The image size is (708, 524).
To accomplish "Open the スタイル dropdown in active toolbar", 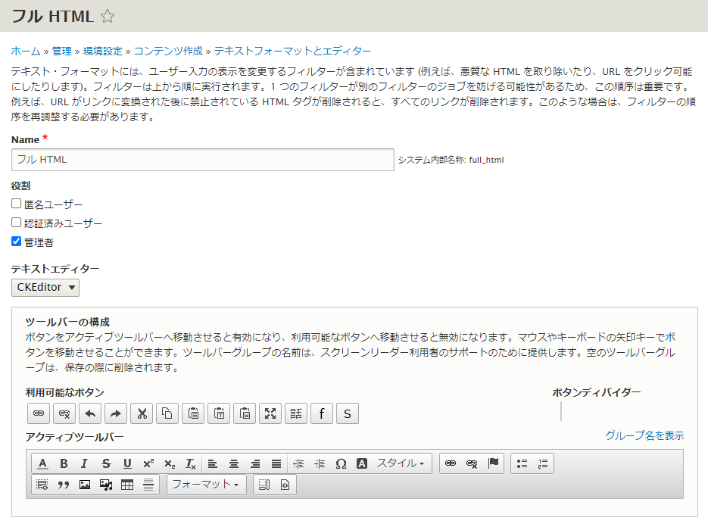I will [x=401, y=463].
